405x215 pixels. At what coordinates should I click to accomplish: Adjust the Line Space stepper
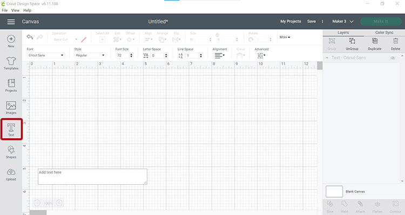[201, 55]
